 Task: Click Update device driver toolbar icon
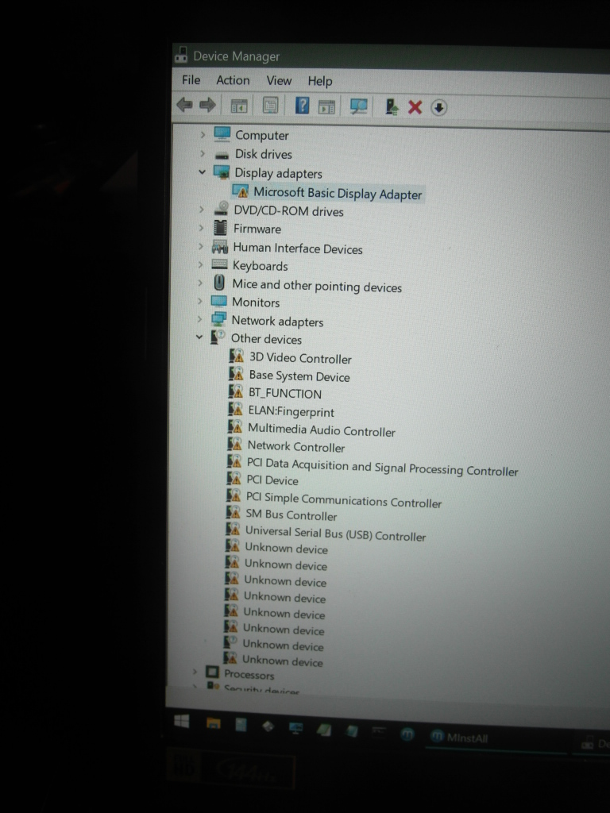(x=392, y=107)
